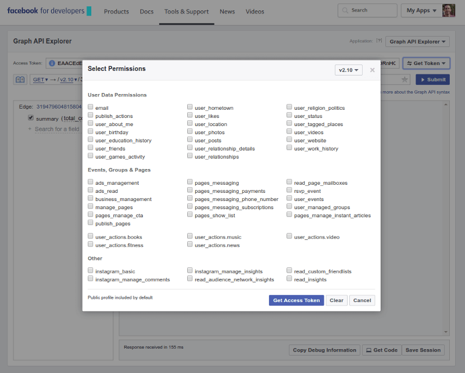Click the profile picture avatar
Screen dimensions: 465x373
click(448, 10)
